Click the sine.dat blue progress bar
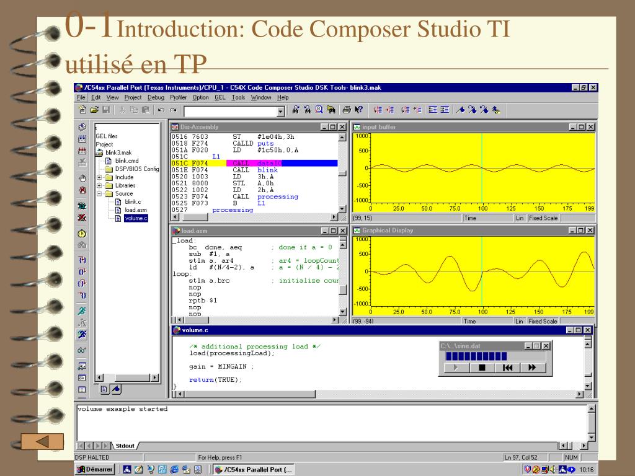This screenshot has height=476, width=635. point(495,356)
